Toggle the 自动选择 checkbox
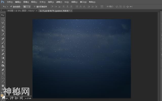Screen dimensions: 162x101 click(11, 7)
